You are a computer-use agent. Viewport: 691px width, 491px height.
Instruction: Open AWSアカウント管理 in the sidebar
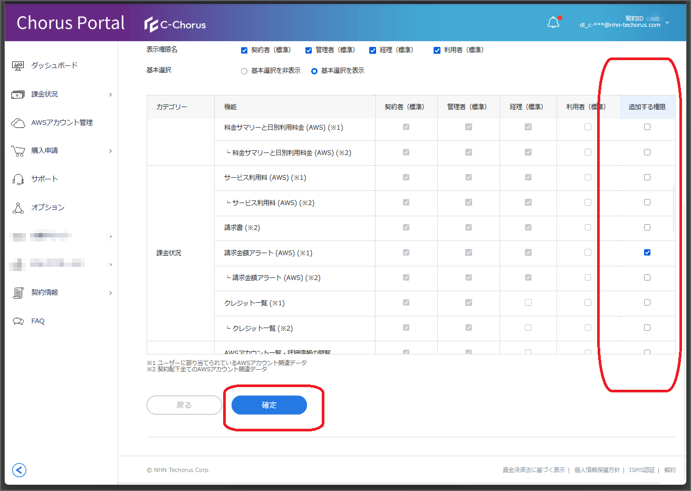point(62,122)
